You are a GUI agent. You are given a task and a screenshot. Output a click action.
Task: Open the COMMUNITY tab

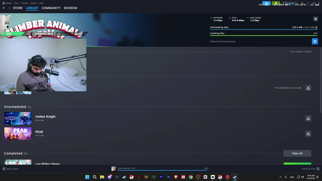[51, 8]
